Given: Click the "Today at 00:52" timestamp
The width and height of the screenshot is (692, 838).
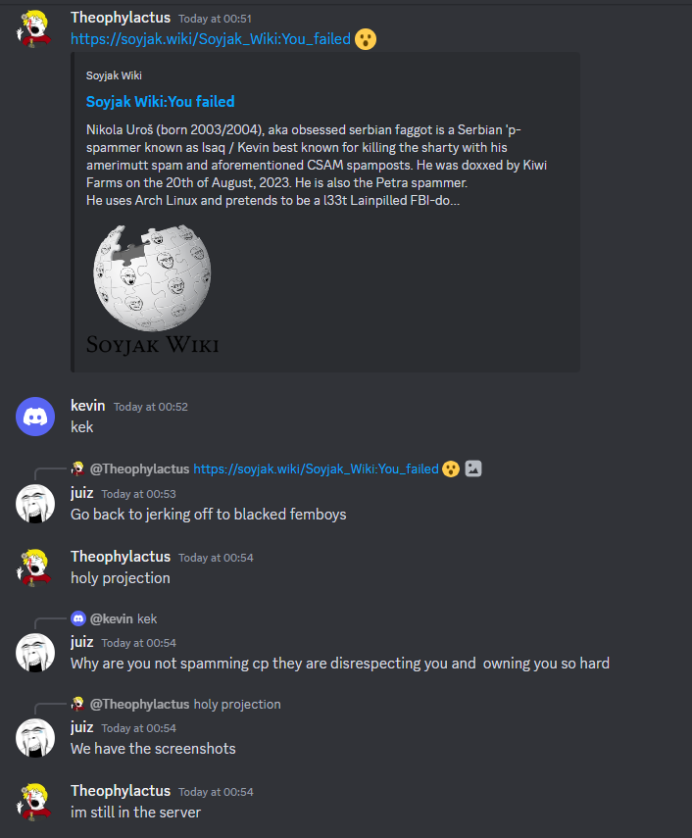Looking at the screenshot, I should pyautogui.click(x=151, y=407).
